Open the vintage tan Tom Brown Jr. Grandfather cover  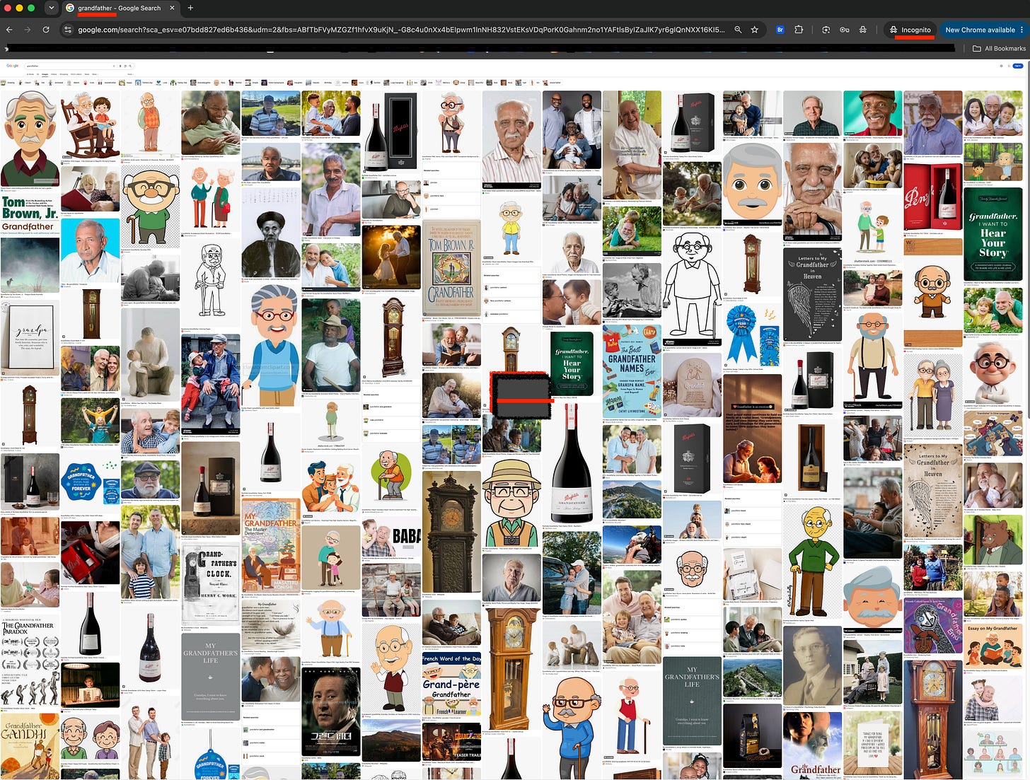(451, 268)
